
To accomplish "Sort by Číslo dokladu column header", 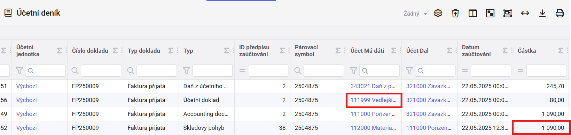I will 90,51.
